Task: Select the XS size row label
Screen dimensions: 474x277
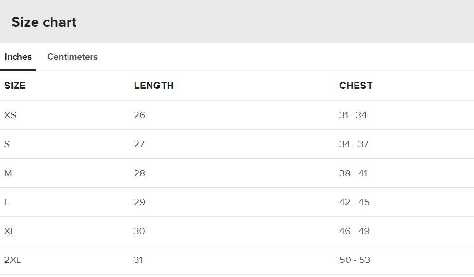Action: pyautogui.click(x=10, y=115)
